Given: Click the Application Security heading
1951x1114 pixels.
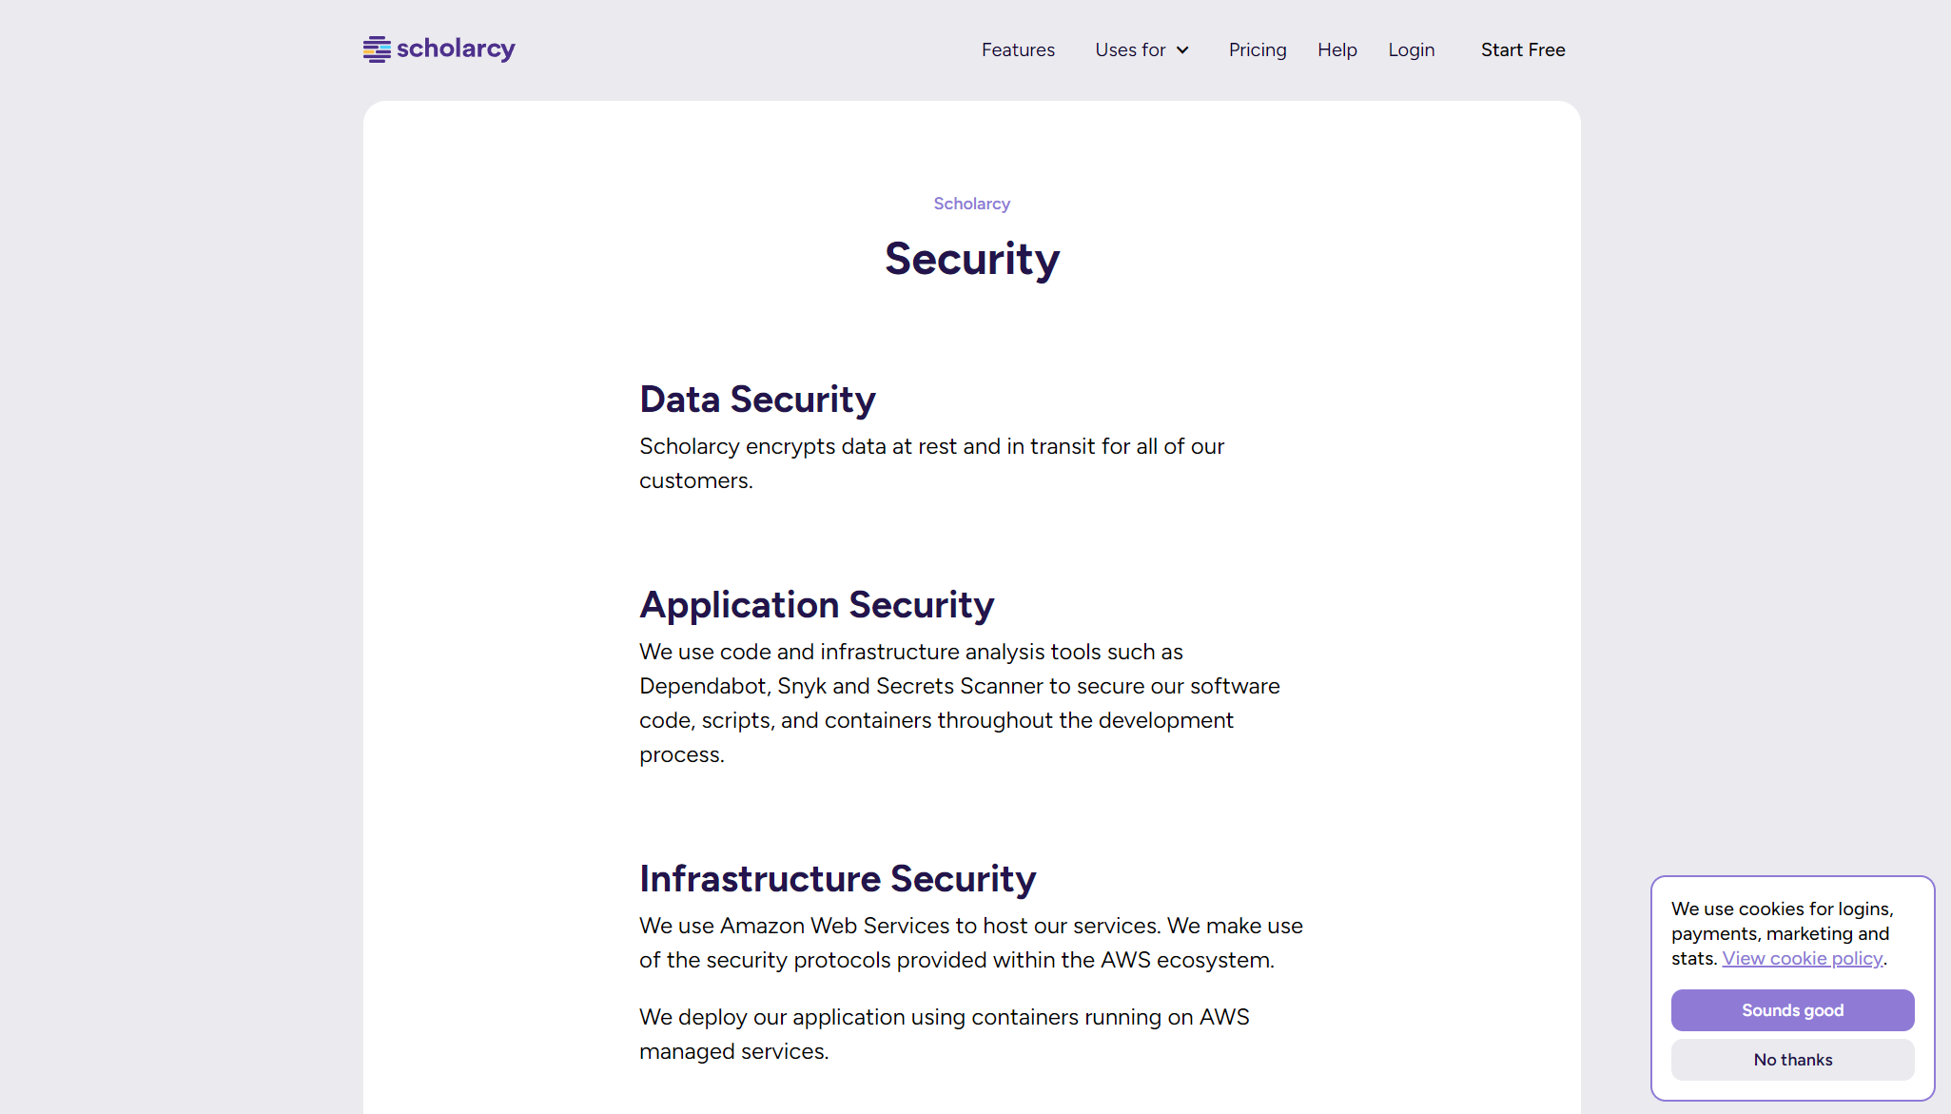Looking at the screenshot, I should [816, 605].
